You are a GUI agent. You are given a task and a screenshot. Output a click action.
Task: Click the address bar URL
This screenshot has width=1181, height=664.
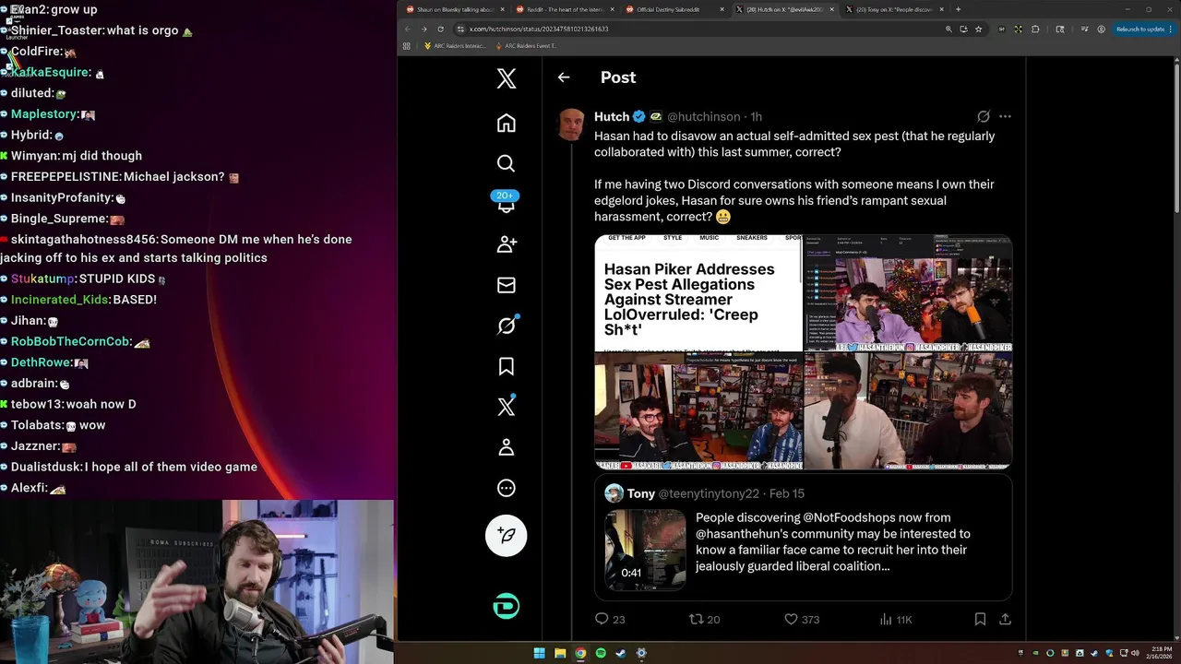(x=539, y=29)
